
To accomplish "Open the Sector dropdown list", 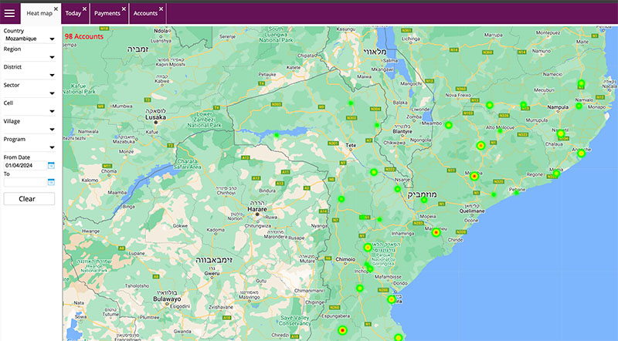I will coord(52,93).
